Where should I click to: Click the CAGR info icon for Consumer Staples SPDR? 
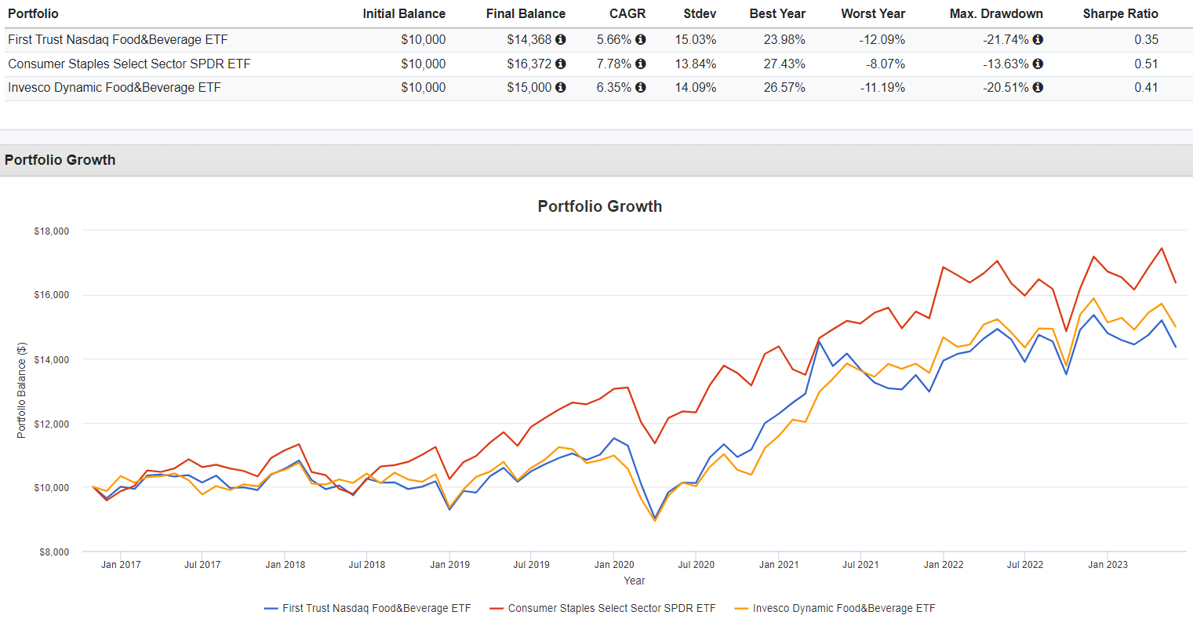641,64
